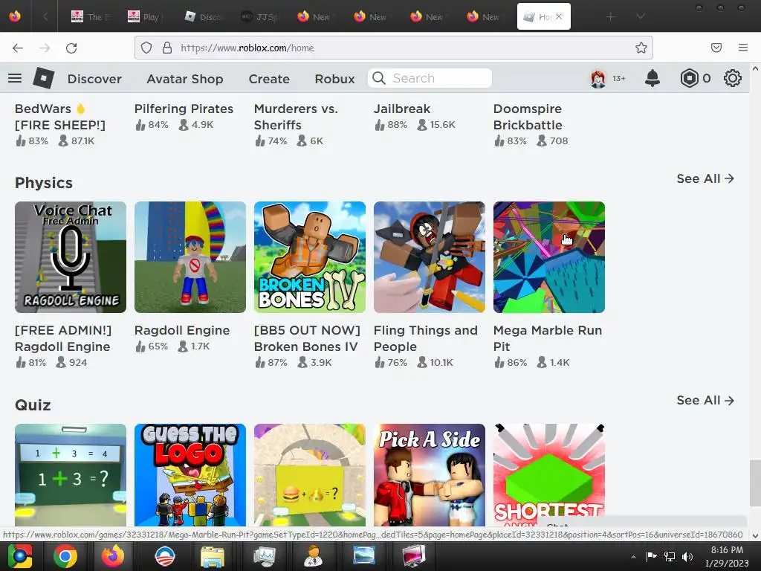
Task: Save page to Pocket
Action: point(716,48)
